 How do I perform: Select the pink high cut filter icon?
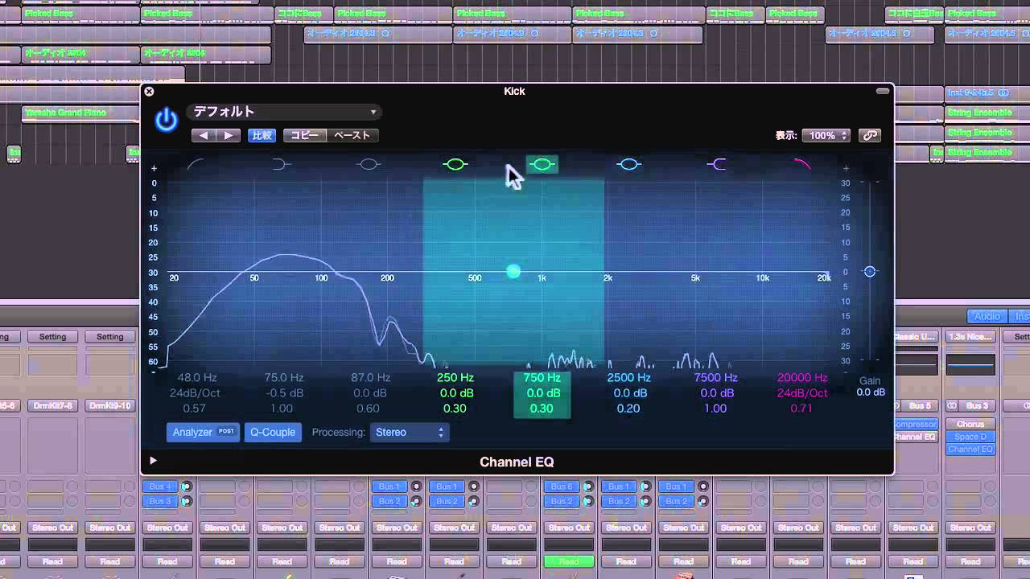(x=802, y=164)
